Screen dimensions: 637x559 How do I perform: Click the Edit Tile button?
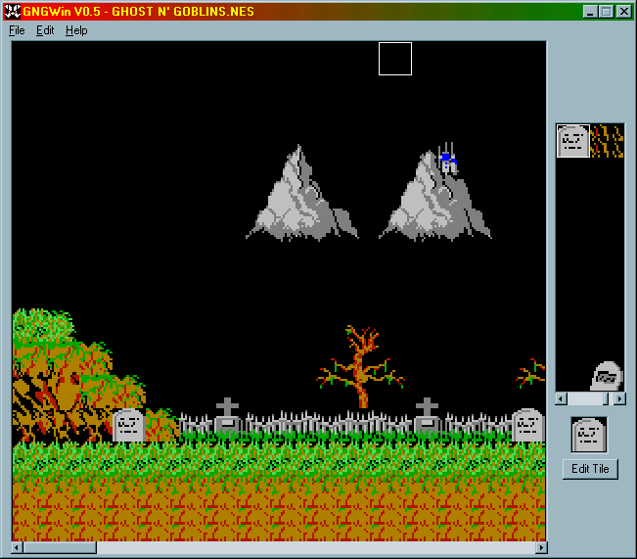point(590,469)
